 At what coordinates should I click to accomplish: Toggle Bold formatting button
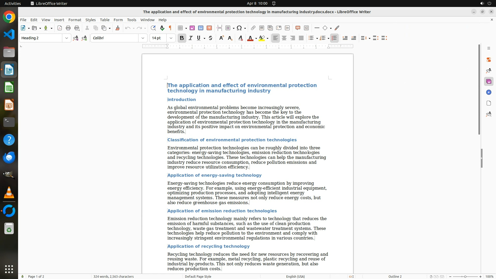coord(182,38)
